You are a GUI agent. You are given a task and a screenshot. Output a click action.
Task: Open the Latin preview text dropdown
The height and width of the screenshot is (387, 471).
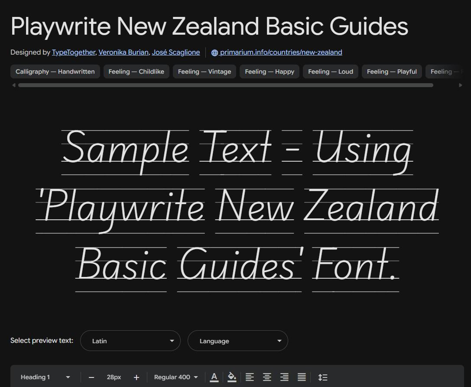point(130,341)
